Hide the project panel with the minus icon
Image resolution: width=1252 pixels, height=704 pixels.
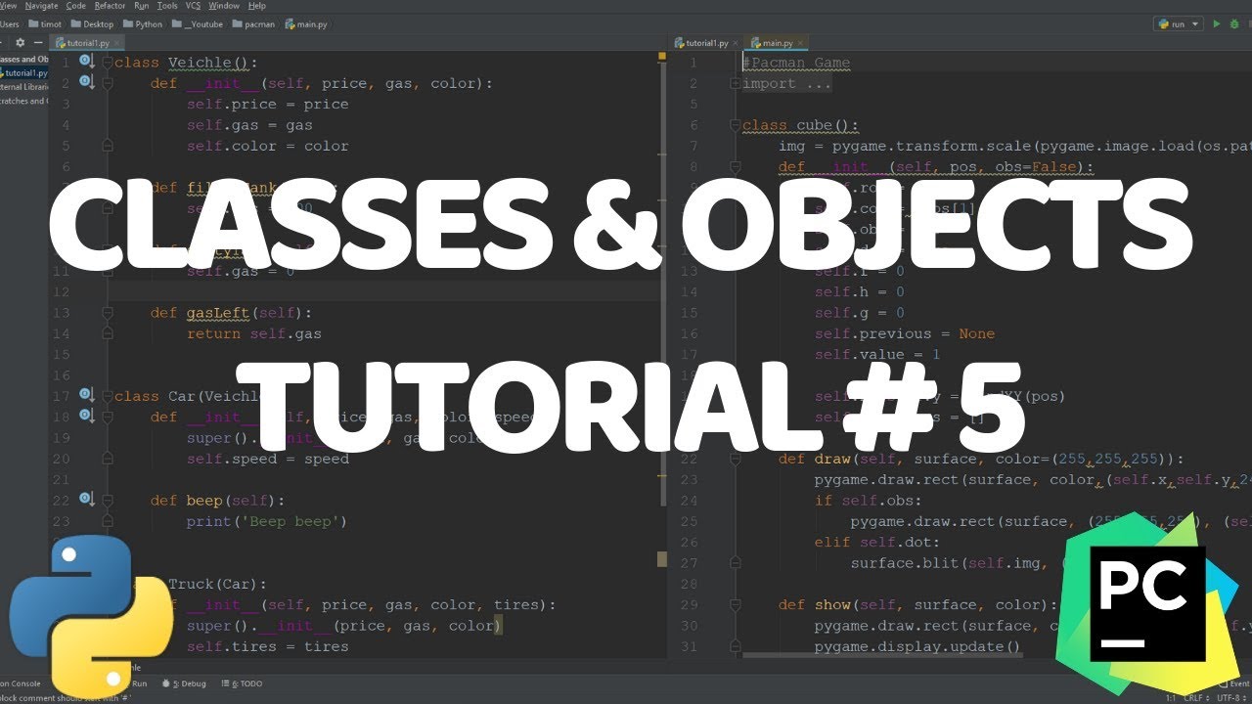(37, 43)
